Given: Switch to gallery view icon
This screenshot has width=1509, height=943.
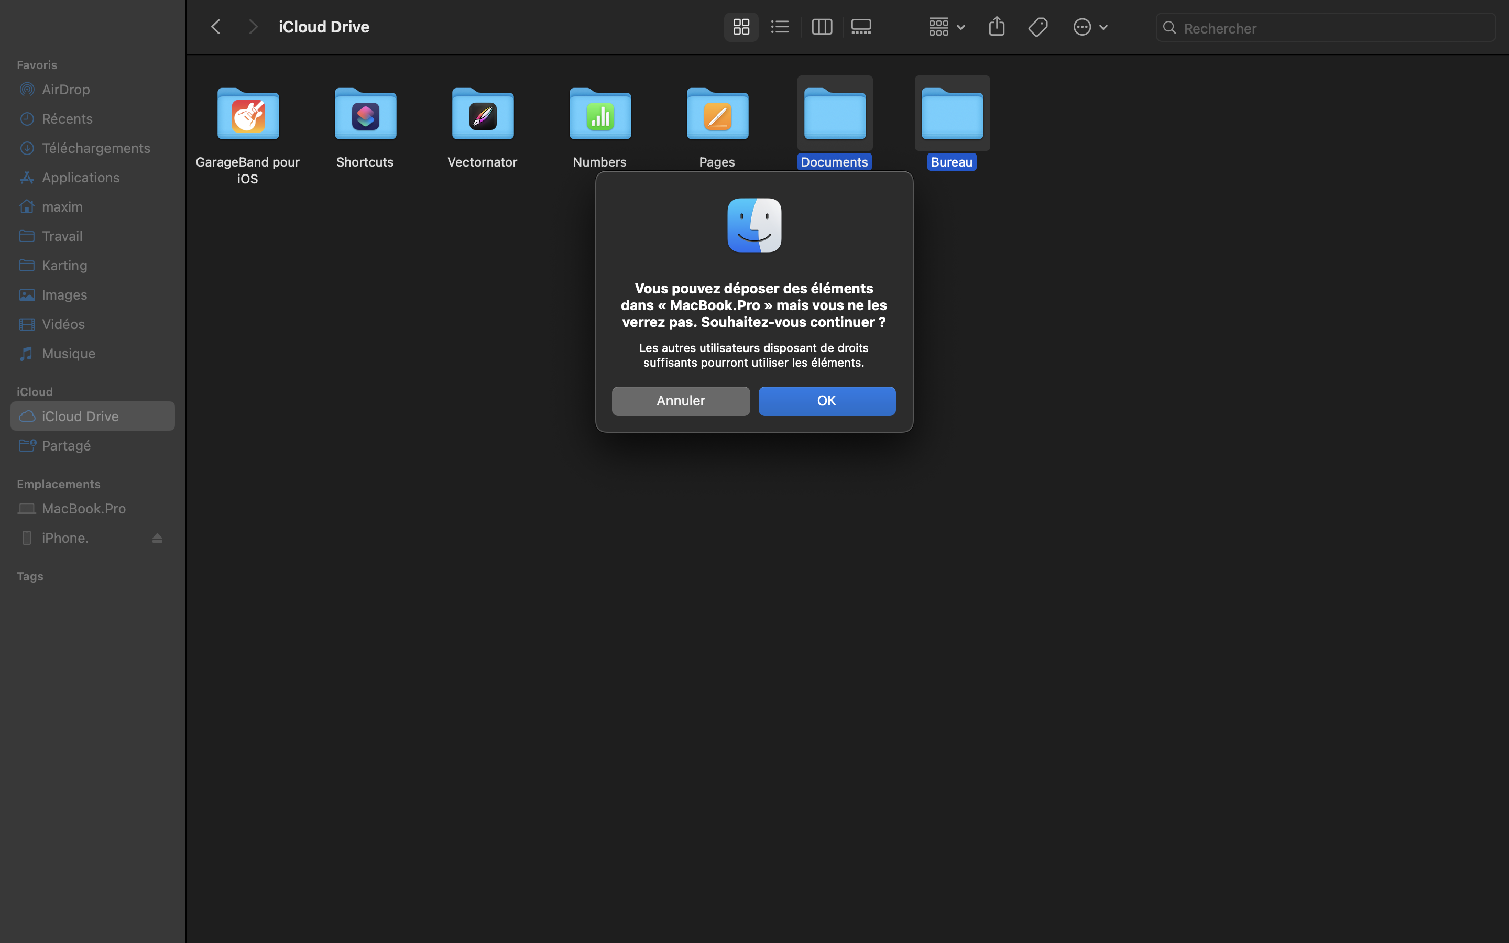Looking at the screenshot, I should [x=861, y=27].
